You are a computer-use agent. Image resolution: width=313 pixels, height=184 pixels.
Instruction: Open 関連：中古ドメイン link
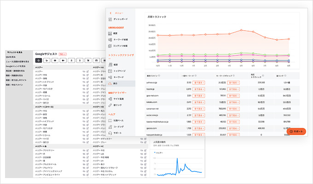14,85
